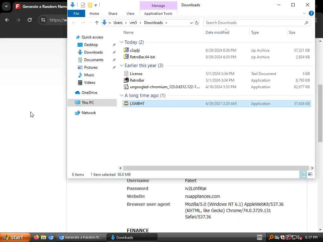Screen dimensions: 323x242
Task: Open Videos folder in sidebar
Action: click(x=90, y=83)
